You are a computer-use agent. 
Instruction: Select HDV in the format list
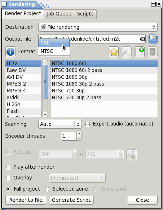(x=23, y=64)
